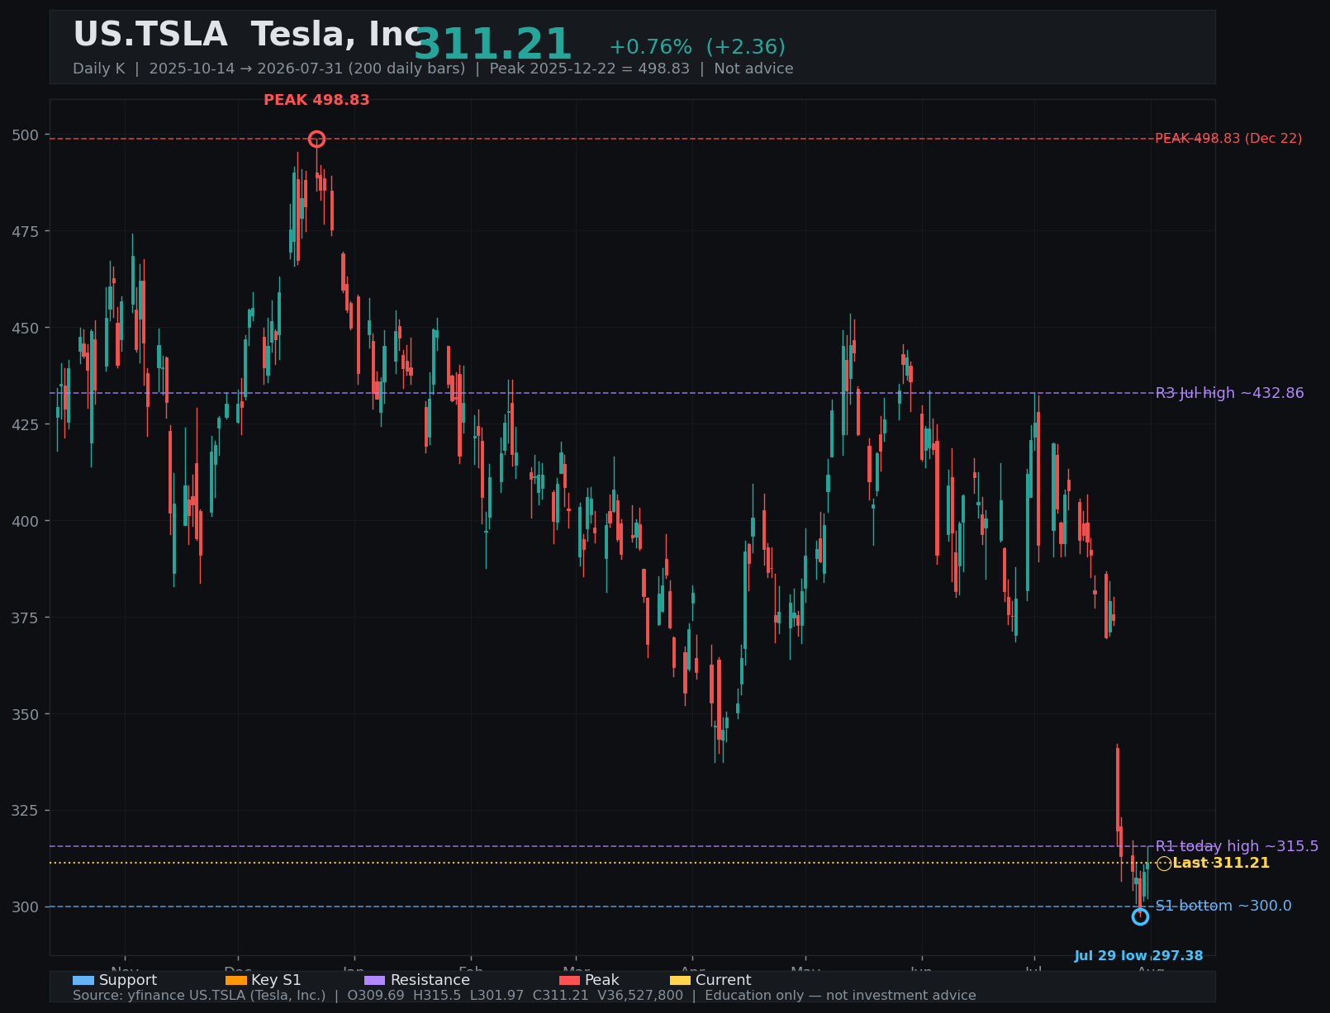Click the '+0.76% (+2.36)' change value
Viewport: 1330px width, 1013px height.
697,47
